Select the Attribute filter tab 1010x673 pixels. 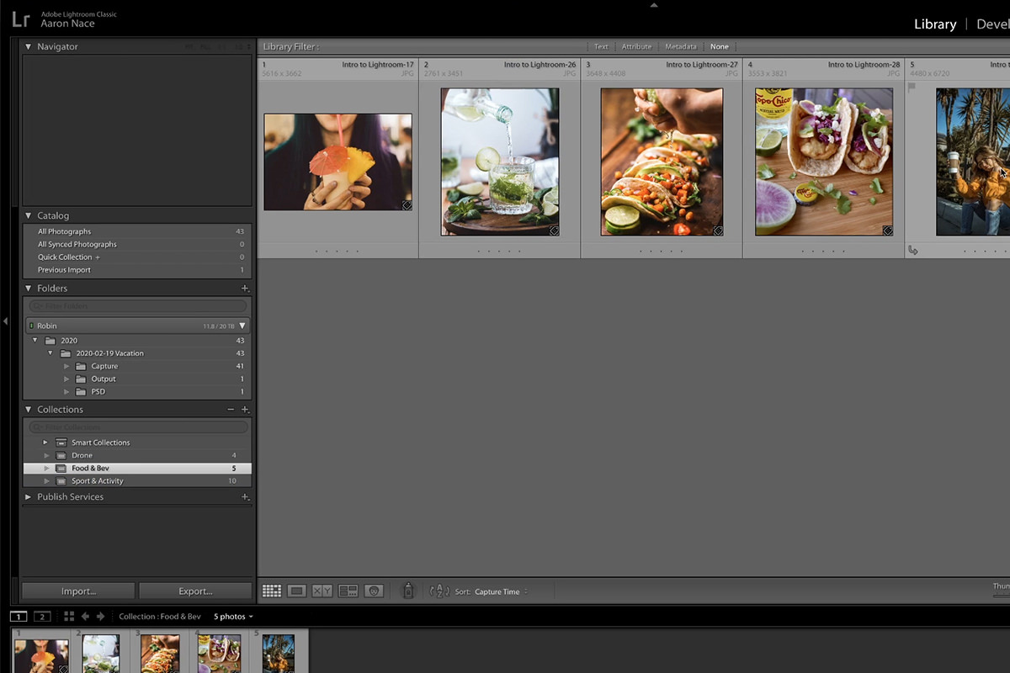[x=636, y=46]
